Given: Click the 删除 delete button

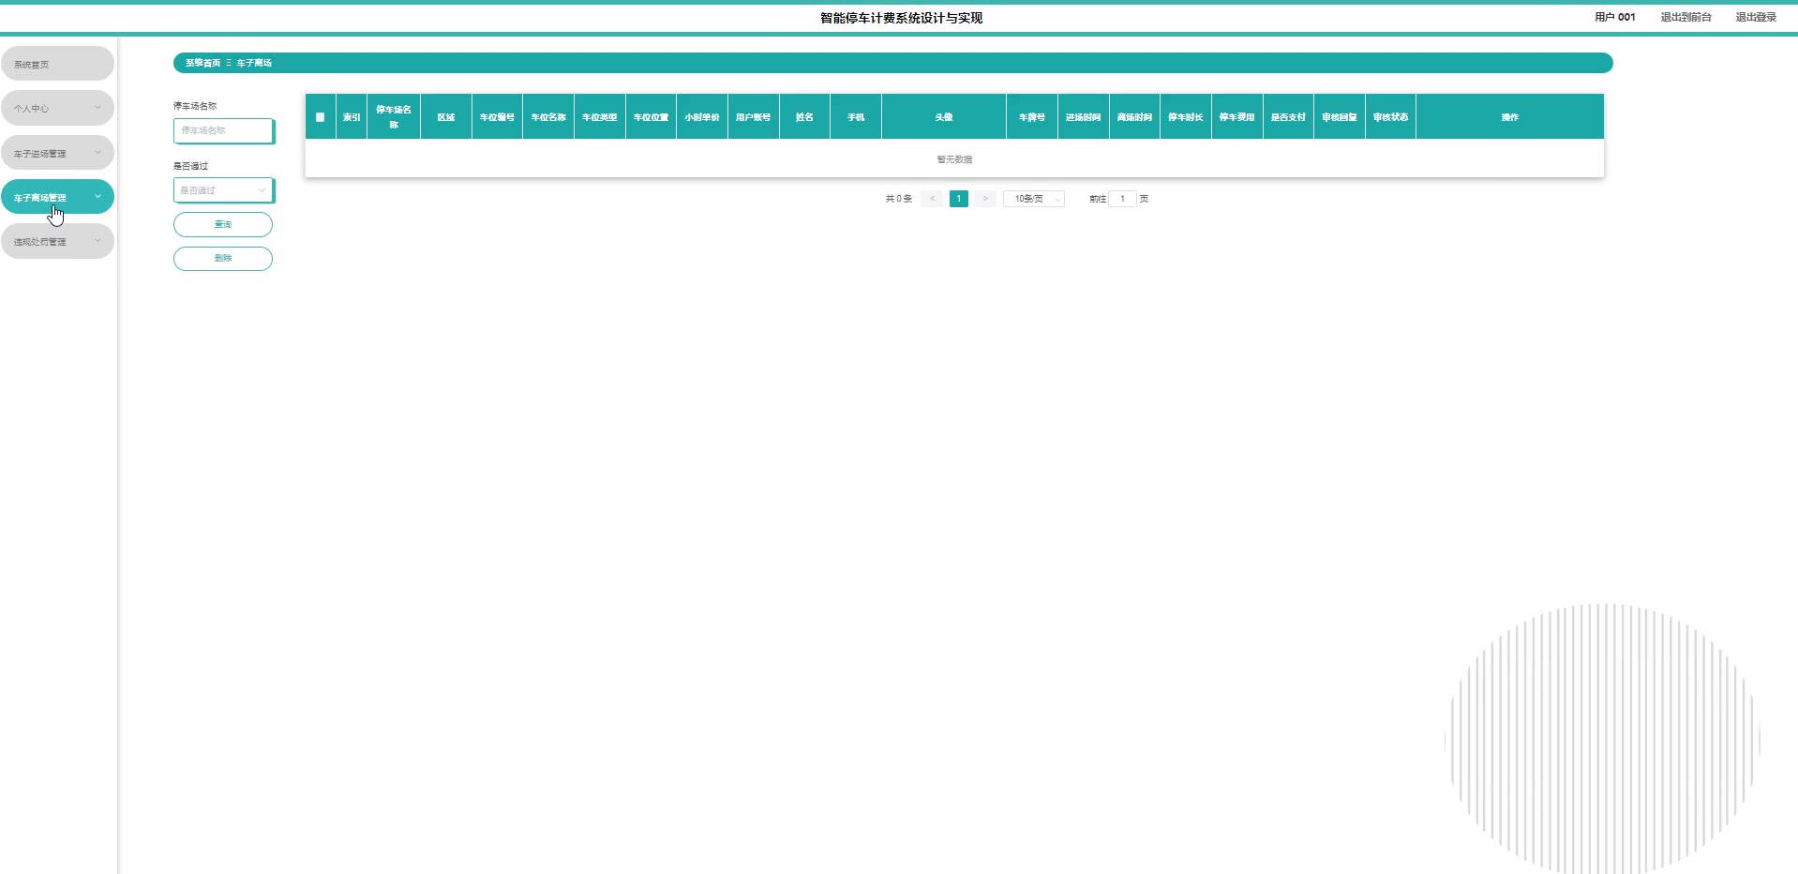Looking at the screenshot, I should point(223,258).
